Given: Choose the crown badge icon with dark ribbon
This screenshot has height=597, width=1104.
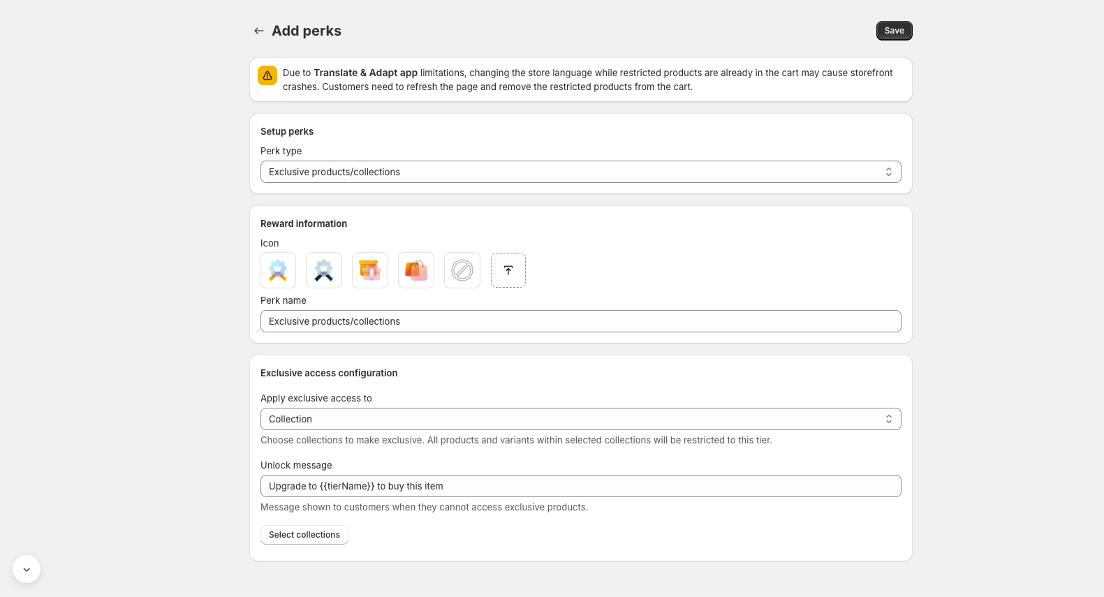Looking at the screenshot, I should [x=324, y=270].
